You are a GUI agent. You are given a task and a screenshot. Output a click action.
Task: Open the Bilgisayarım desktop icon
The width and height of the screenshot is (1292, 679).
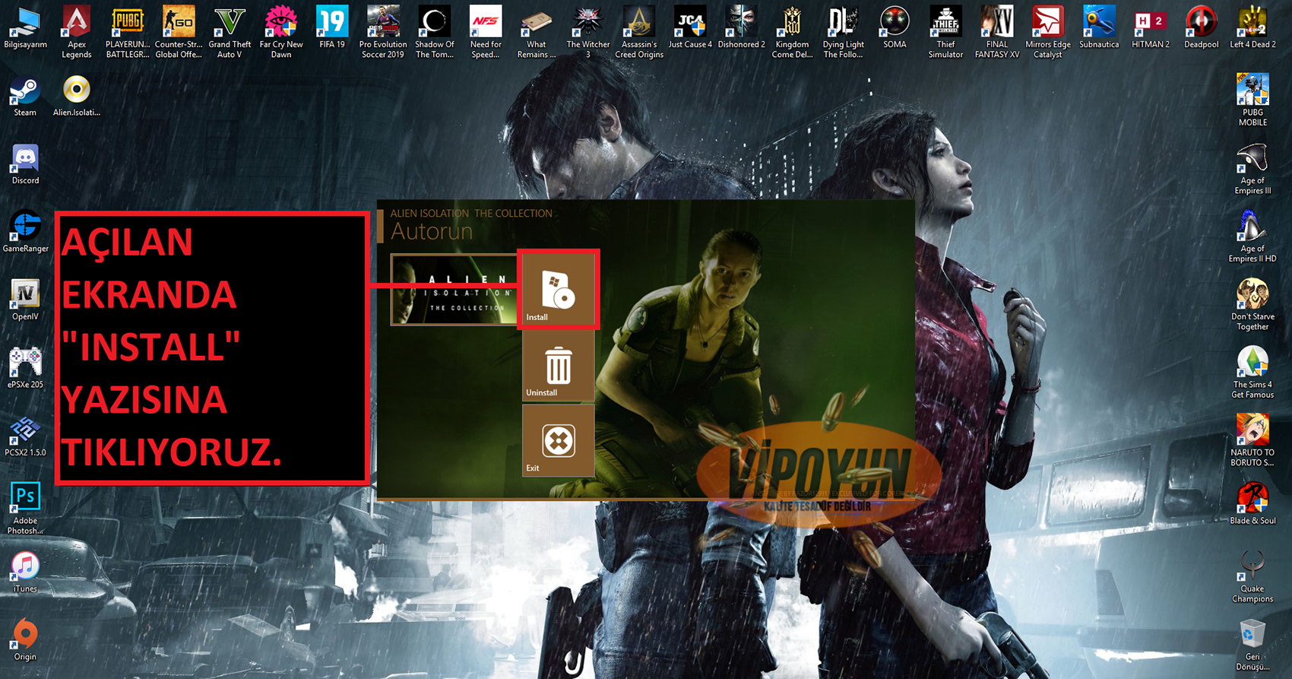pos(25,27)
